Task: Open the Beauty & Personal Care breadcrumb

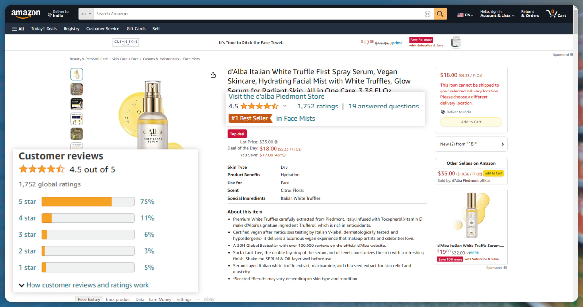Action: (x=89, y=59)
